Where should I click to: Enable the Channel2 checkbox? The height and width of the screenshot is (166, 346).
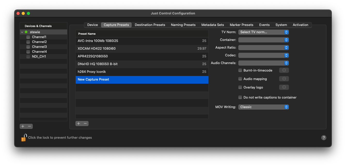coord(28,42)
